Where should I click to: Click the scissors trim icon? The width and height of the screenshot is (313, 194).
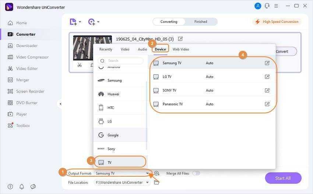[80, 65]
